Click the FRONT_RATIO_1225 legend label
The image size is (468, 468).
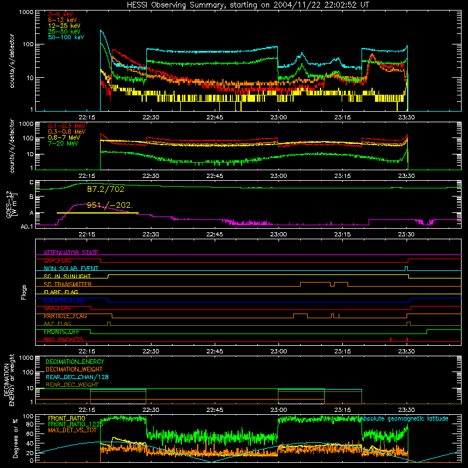tap(75, 424)
